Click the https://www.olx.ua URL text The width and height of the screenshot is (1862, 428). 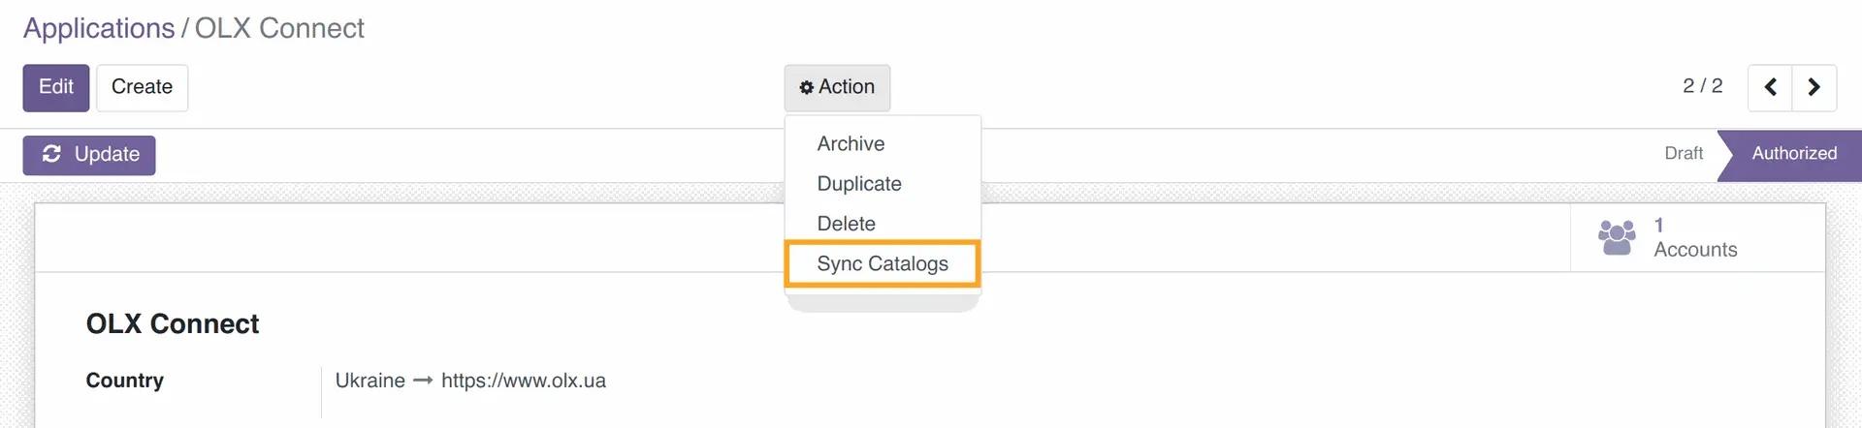pyautogui.click(x=523, y=381)
